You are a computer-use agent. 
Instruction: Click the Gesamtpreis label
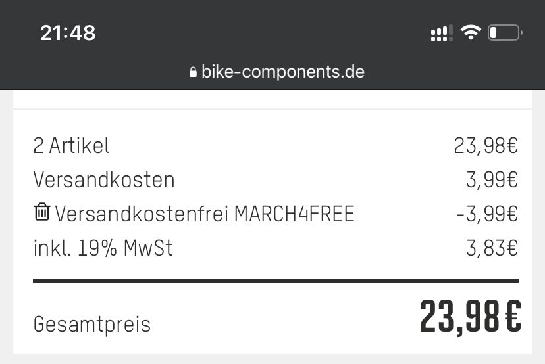click(91, 324)
